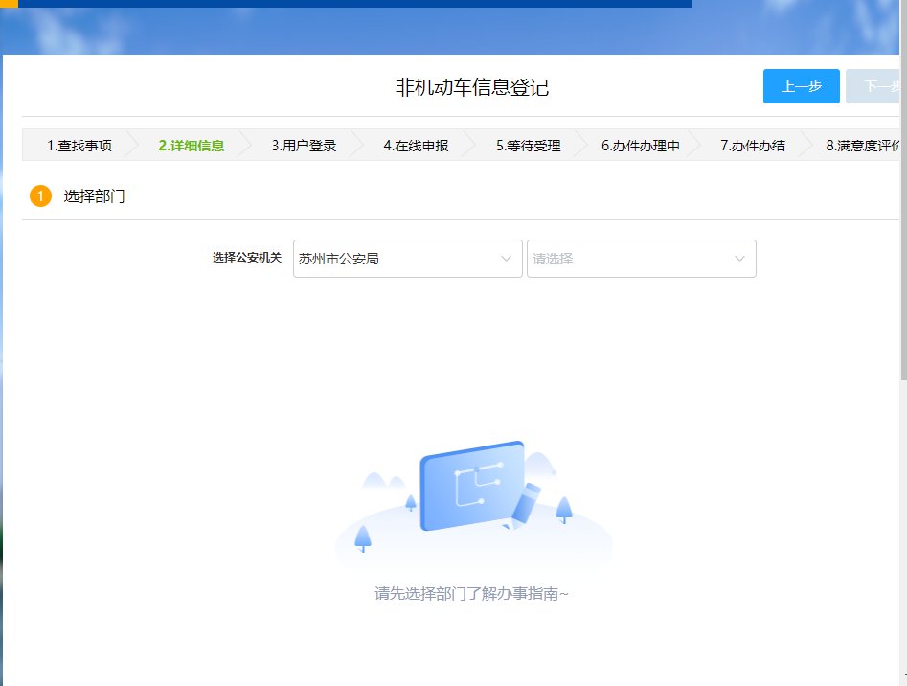Click the 选择部门 section heading
This screenshot has width=907, height=686.
(x=94, y=196)
